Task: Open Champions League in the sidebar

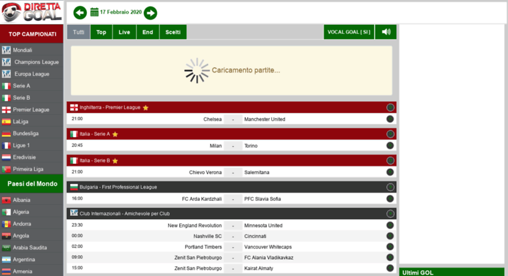Action: pyautogui.click(x=36, y=62)
